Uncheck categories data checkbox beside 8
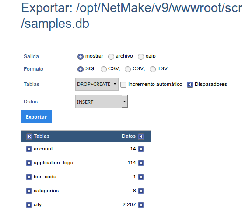The image size is (242, 211). [141, 191]
